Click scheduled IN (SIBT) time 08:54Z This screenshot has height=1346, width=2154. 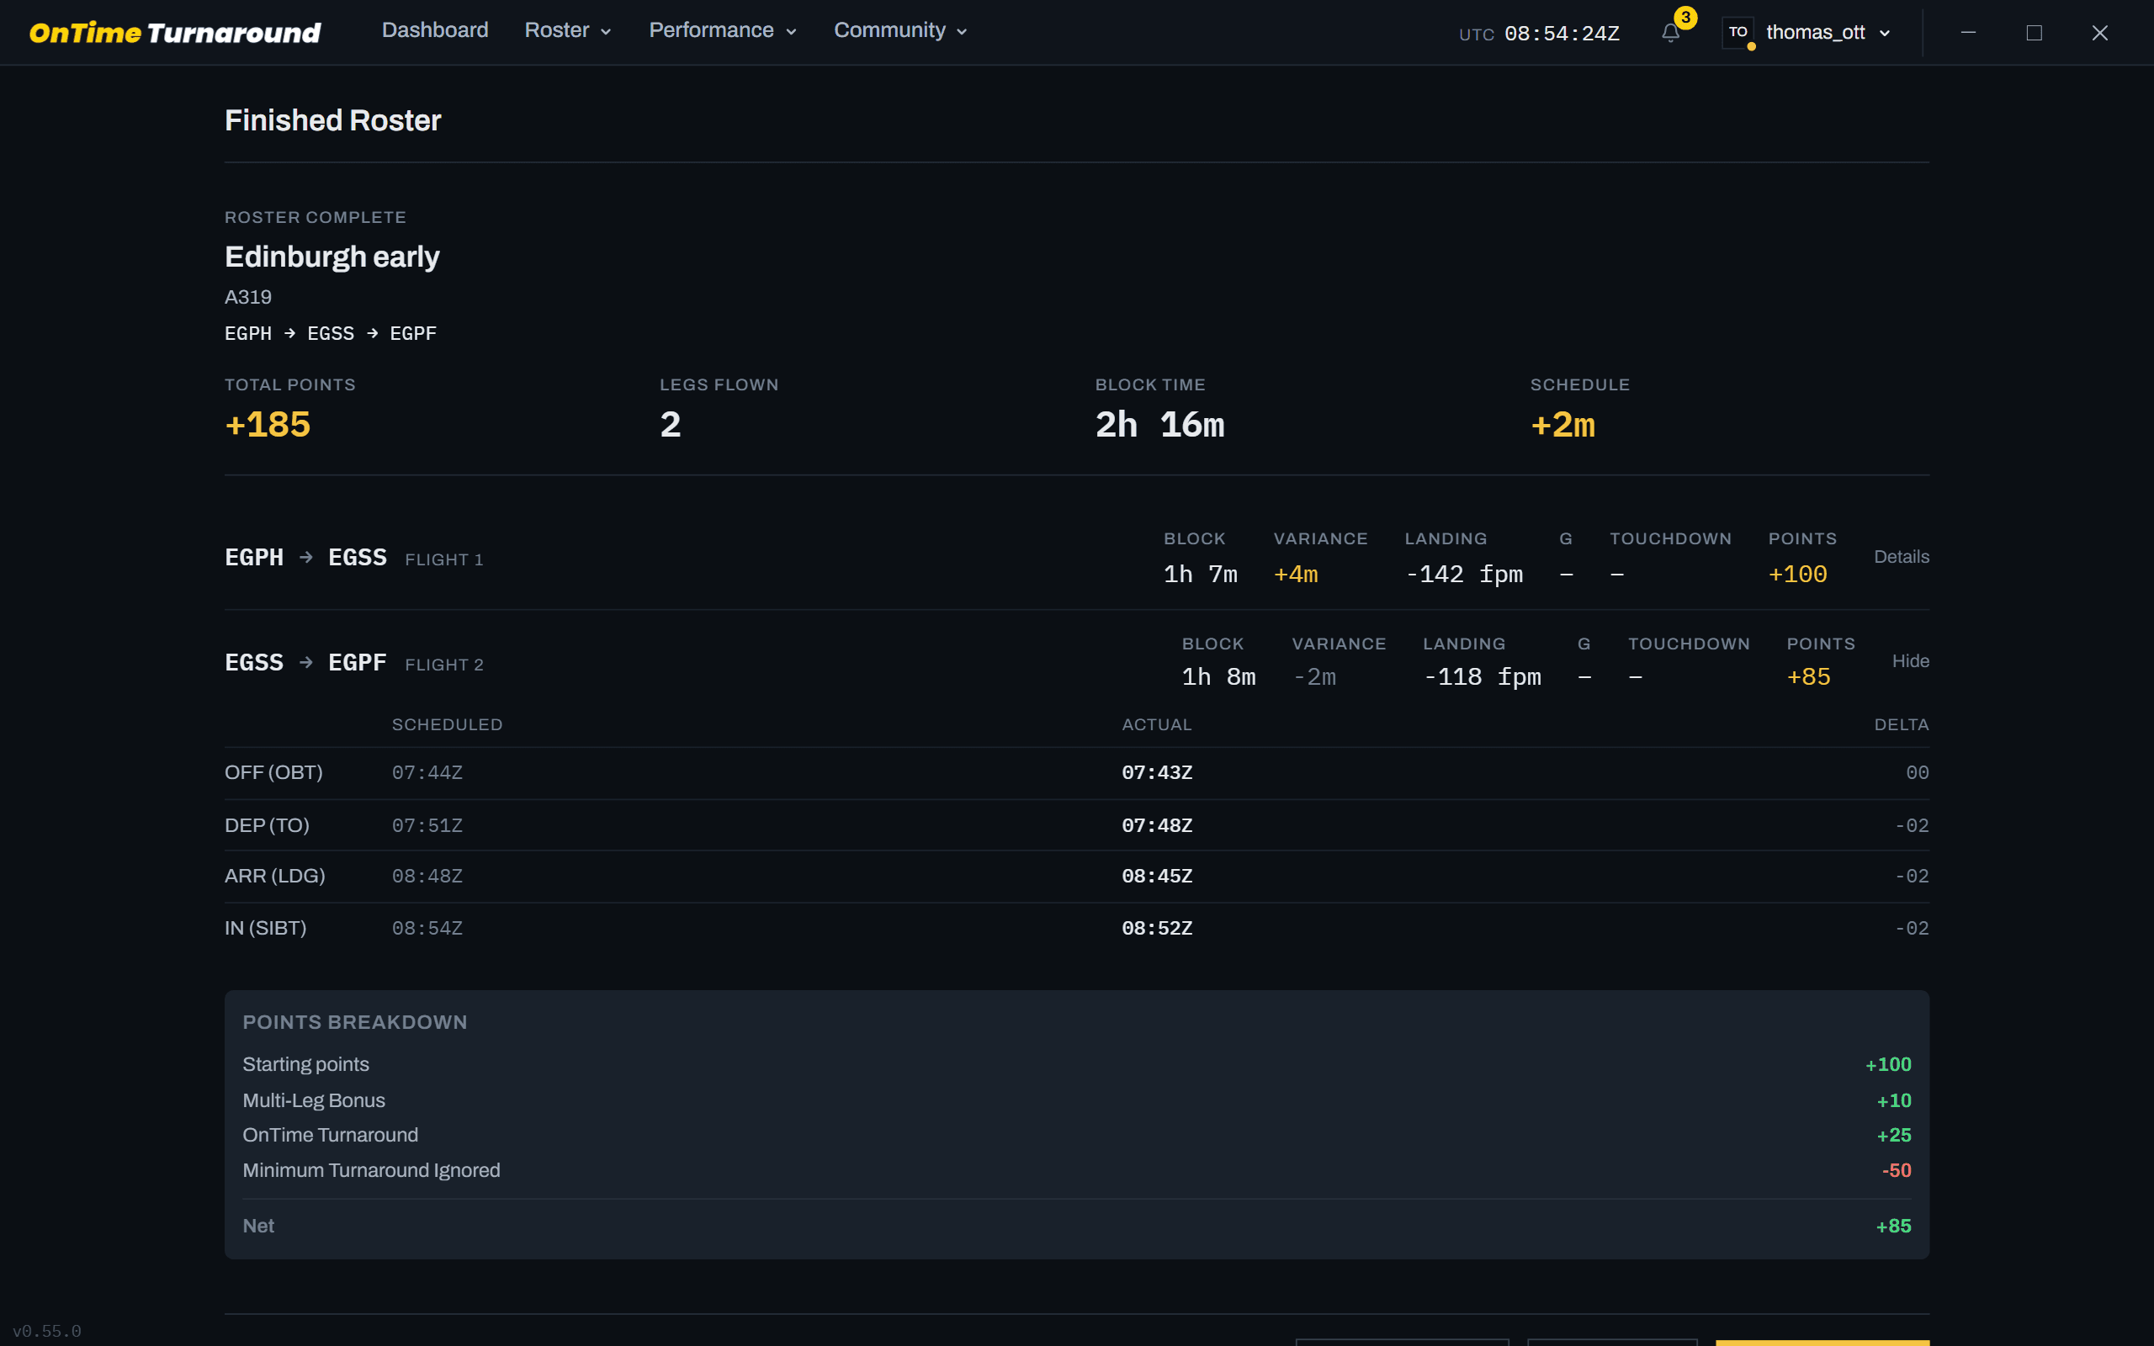click(427, 929)
